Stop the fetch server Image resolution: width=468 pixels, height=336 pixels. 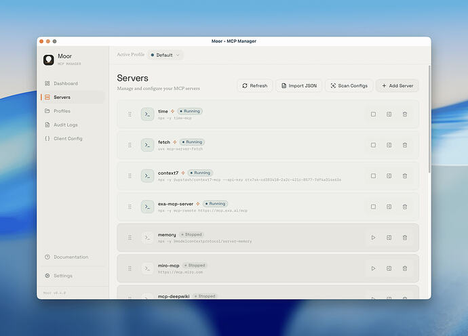[373, 145]
